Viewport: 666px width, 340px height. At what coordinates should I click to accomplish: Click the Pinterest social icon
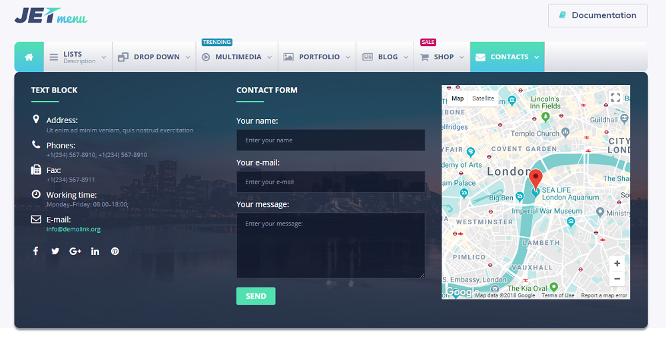(x=115, y=251)
